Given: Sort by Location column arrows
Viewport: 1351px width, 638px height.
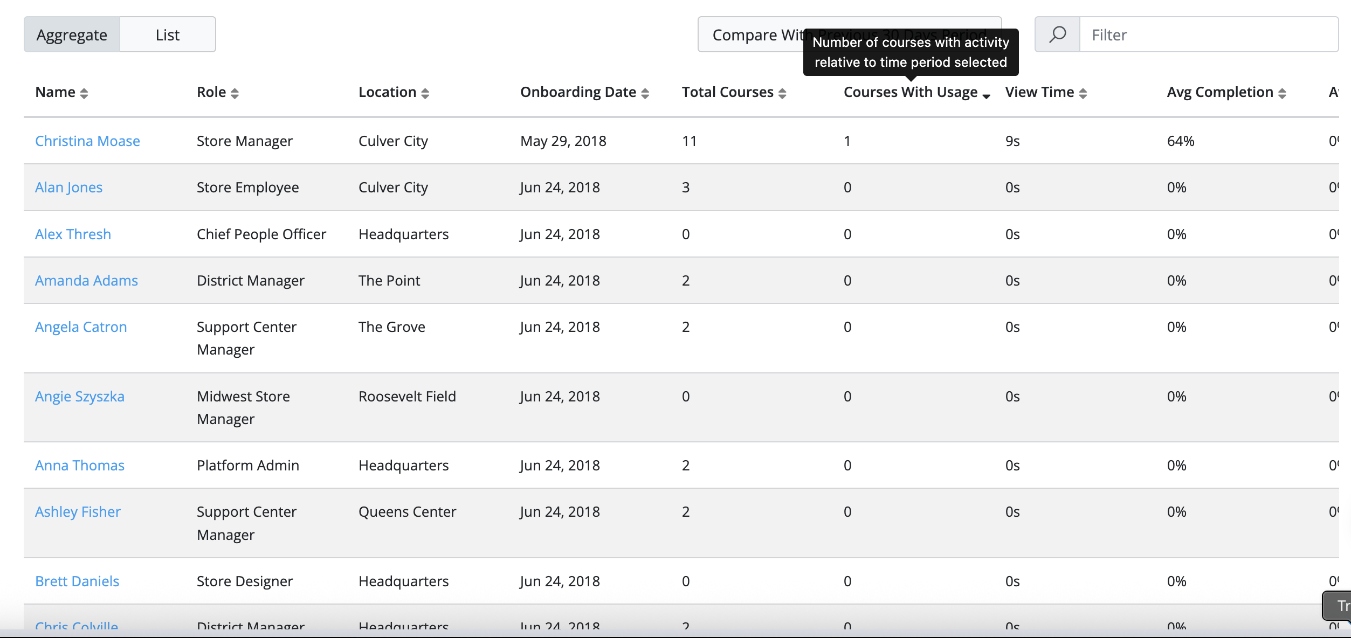Looking at the screenshot, I should [x=425, y=93].
